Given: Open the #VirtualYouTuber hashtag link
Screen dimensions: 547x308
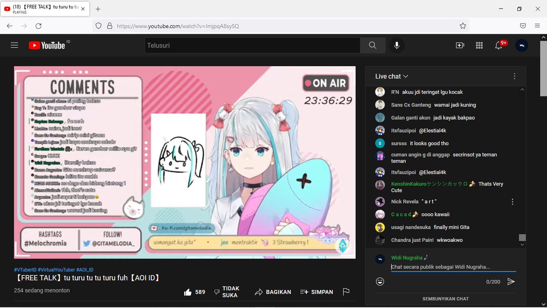Looking at the screenshot, I should click(56, 270).
